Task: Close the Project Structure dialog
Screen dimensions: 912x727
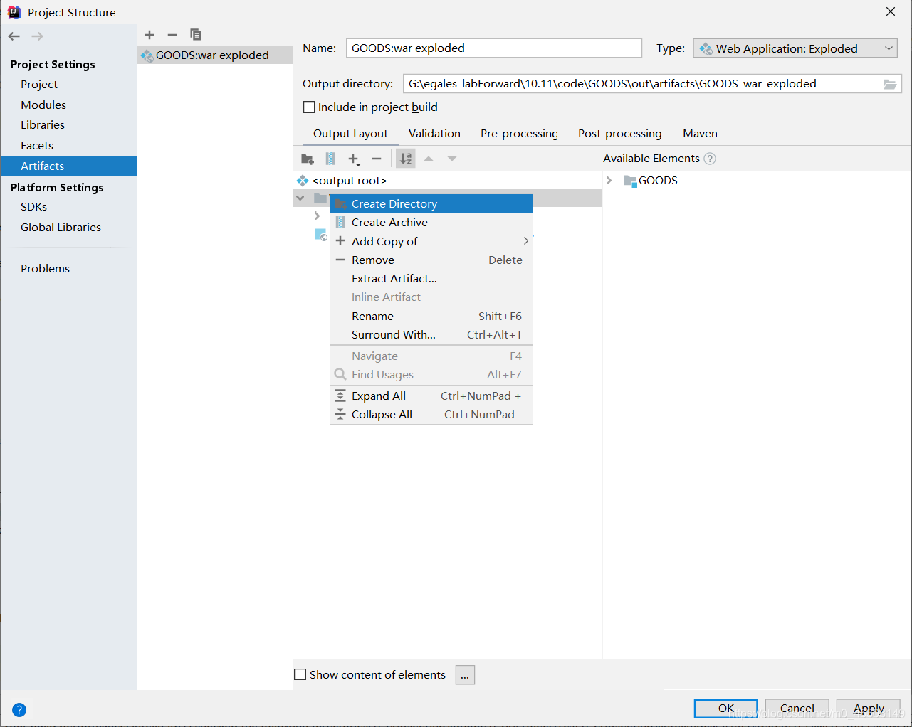Action: pos(891,11)
